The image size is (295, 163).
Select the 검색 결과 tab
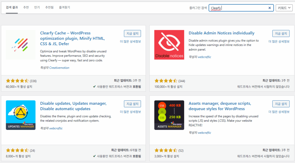point(12,7)
